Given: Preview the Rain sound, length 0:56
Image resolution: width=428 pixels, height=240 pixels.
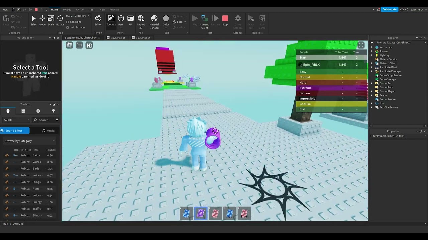Looking at the screenshot, I should coord(7,155).
